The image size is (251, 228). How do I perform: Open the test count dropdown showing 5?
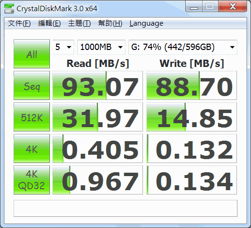(x=63, y=47)
